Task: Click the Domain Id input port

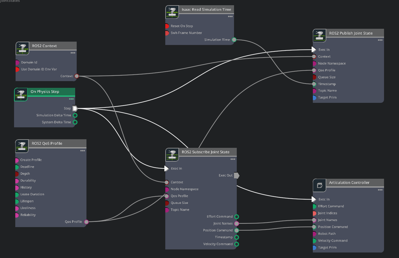Action: tap(17, 62)
